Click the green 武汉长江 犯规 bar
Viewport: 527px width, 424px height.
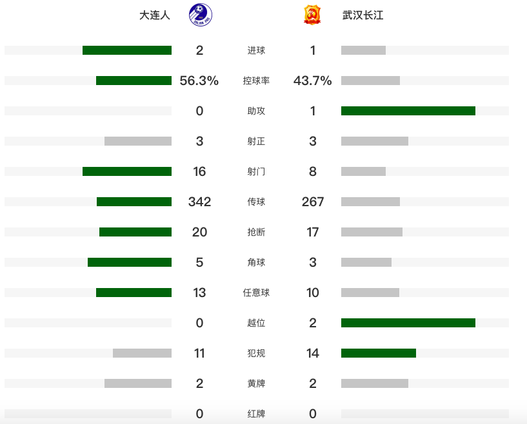[379, 353]
